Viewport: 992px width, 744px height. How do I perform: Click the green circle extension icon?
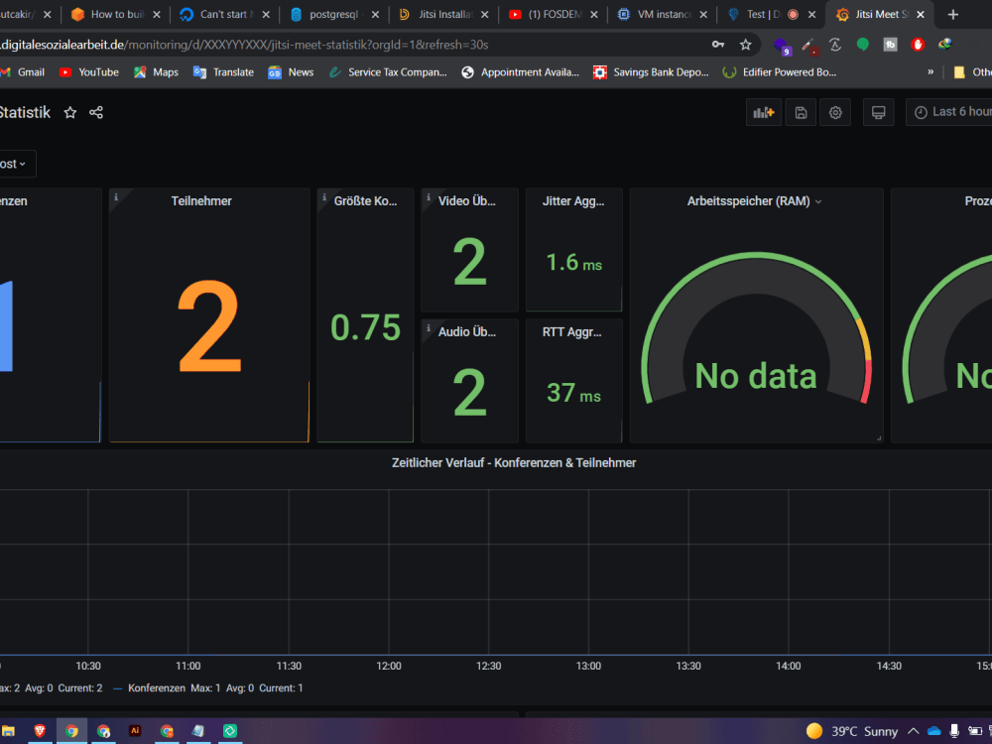tap(862, 45)
